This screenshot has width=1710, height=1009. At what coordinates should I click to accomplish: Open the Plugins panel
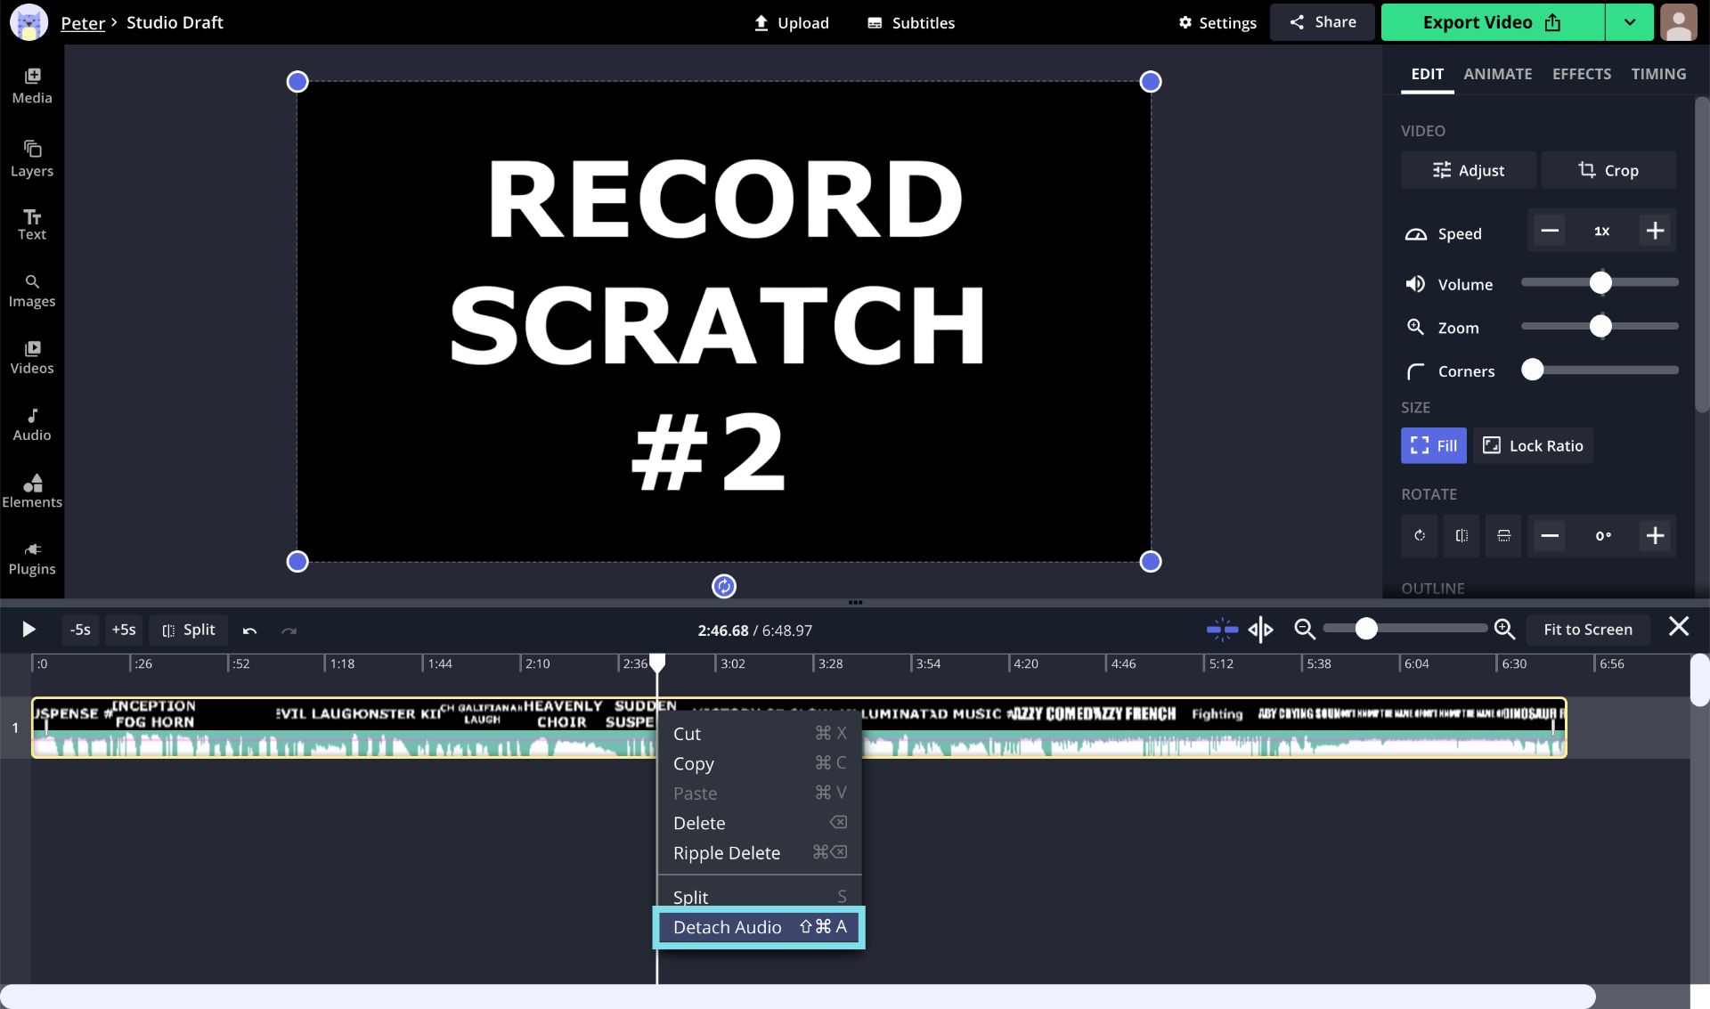point(32,557)
